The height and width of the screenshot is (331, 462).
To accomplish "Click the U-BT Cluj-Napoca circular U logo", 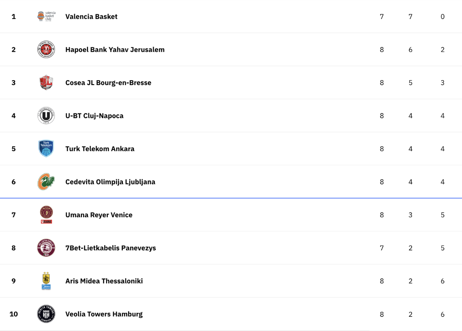I will coord(46,115).
